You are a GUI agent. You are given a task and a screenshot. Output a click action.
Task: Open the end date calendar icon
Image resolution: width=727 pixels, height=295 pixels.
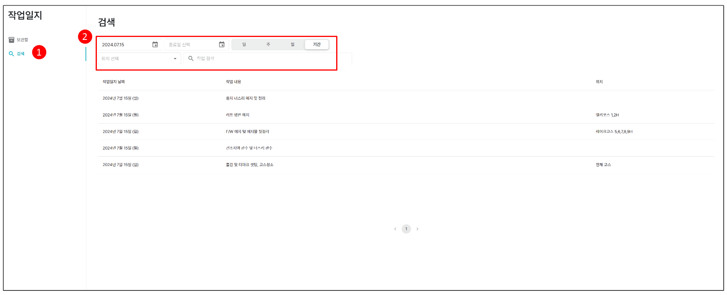[222, 45]
